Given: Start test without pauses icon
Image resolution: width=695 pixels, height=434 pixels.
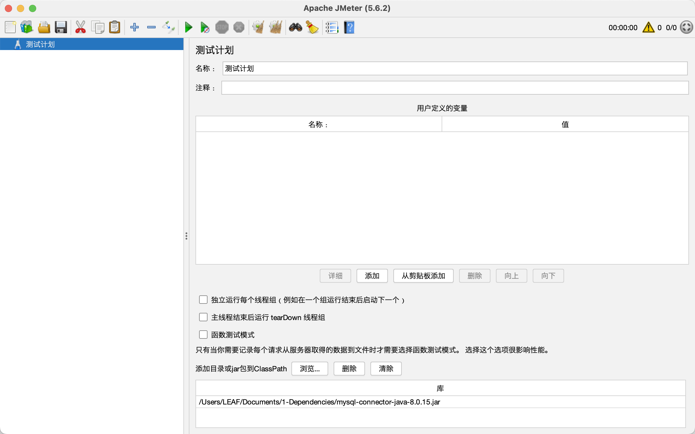Looking at the screenshot, I should 205,27.
